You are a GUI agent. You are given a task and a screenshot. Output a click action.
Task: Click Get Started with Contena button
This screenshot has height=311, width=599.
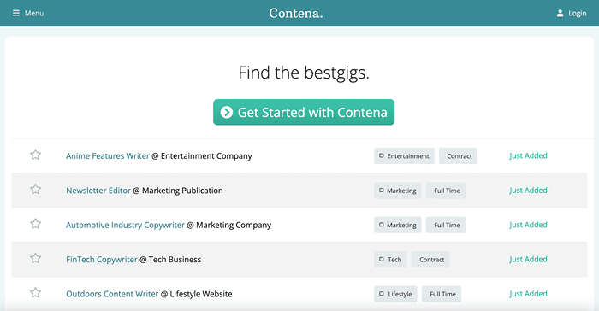point(304,112)
